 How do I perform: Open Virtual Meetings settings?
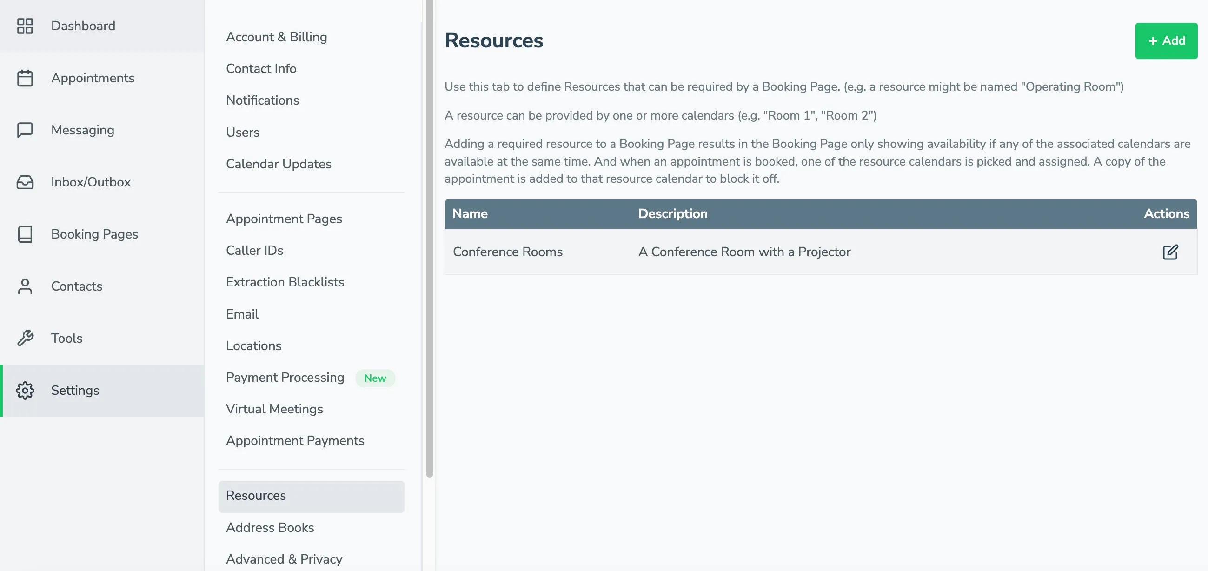tap(274, 409)
